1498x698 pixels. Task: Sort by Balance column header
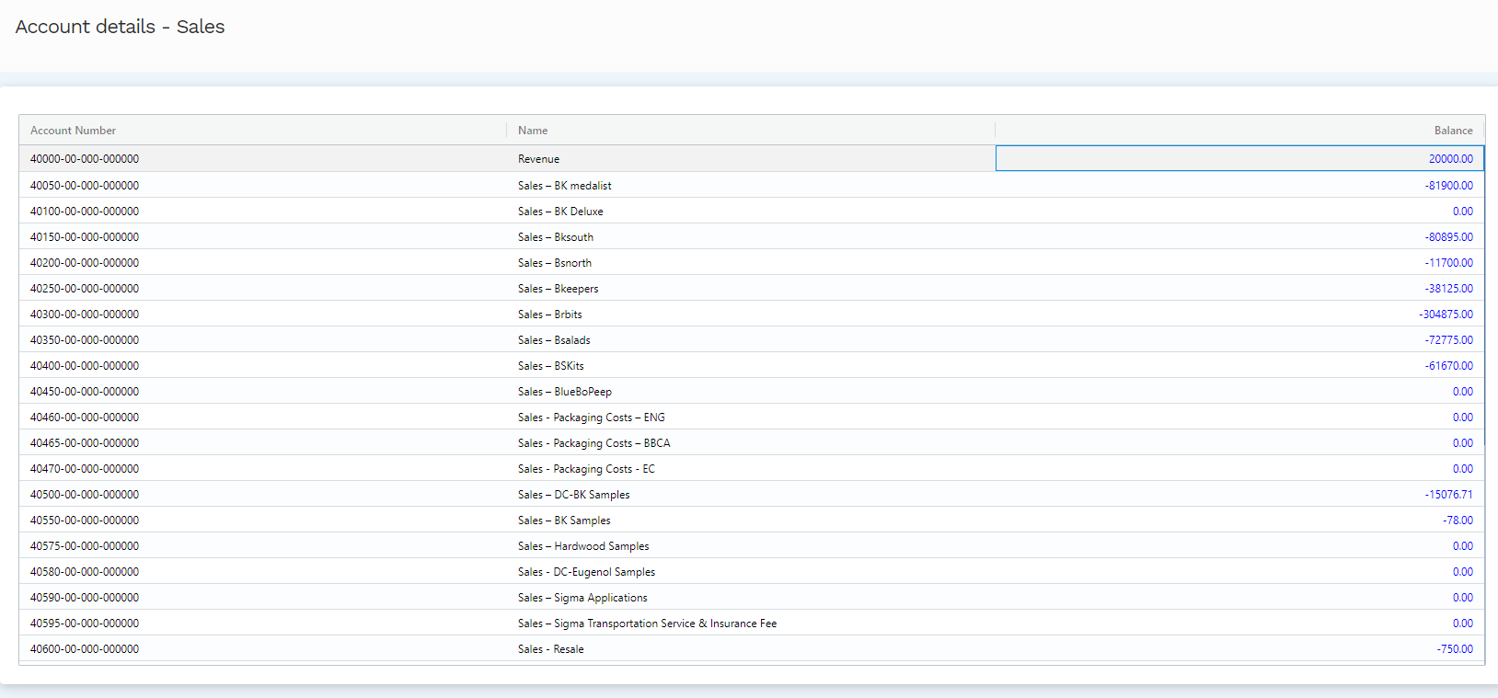click(1453, 131)
